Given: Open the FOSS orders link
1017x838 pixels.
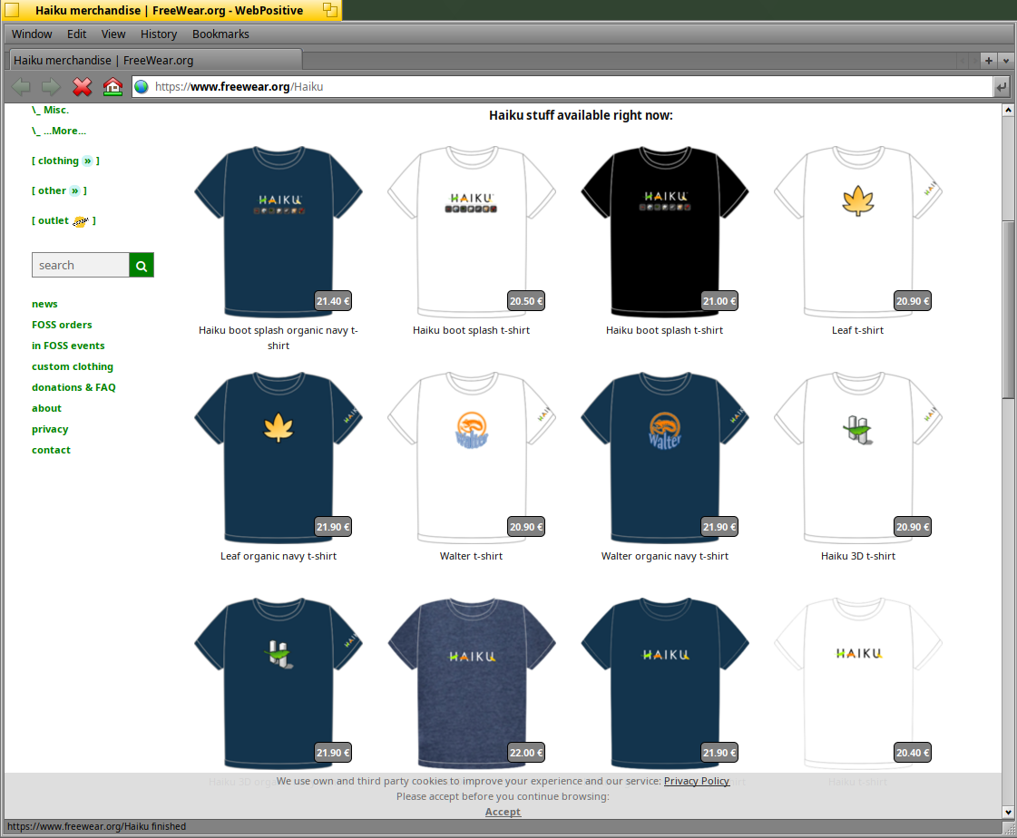Looking at the screenshot, I should coord(62,325).
